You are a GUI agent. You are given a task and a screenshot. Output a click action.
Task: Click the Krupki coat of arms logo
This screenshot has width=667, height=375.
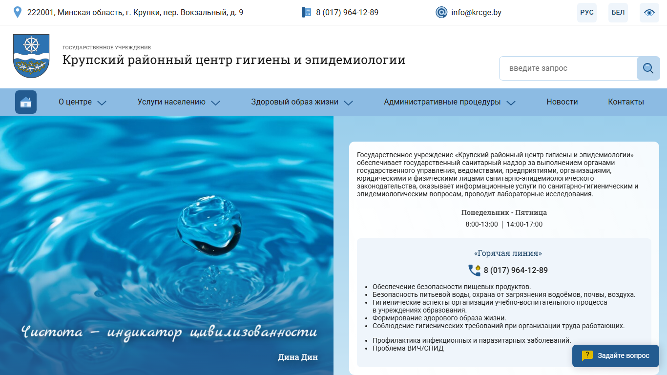[31, 56]
